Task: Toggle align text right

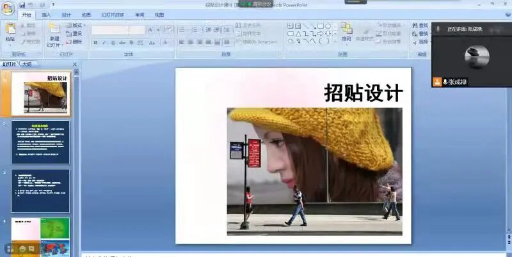Action: [x=200, y=42]
